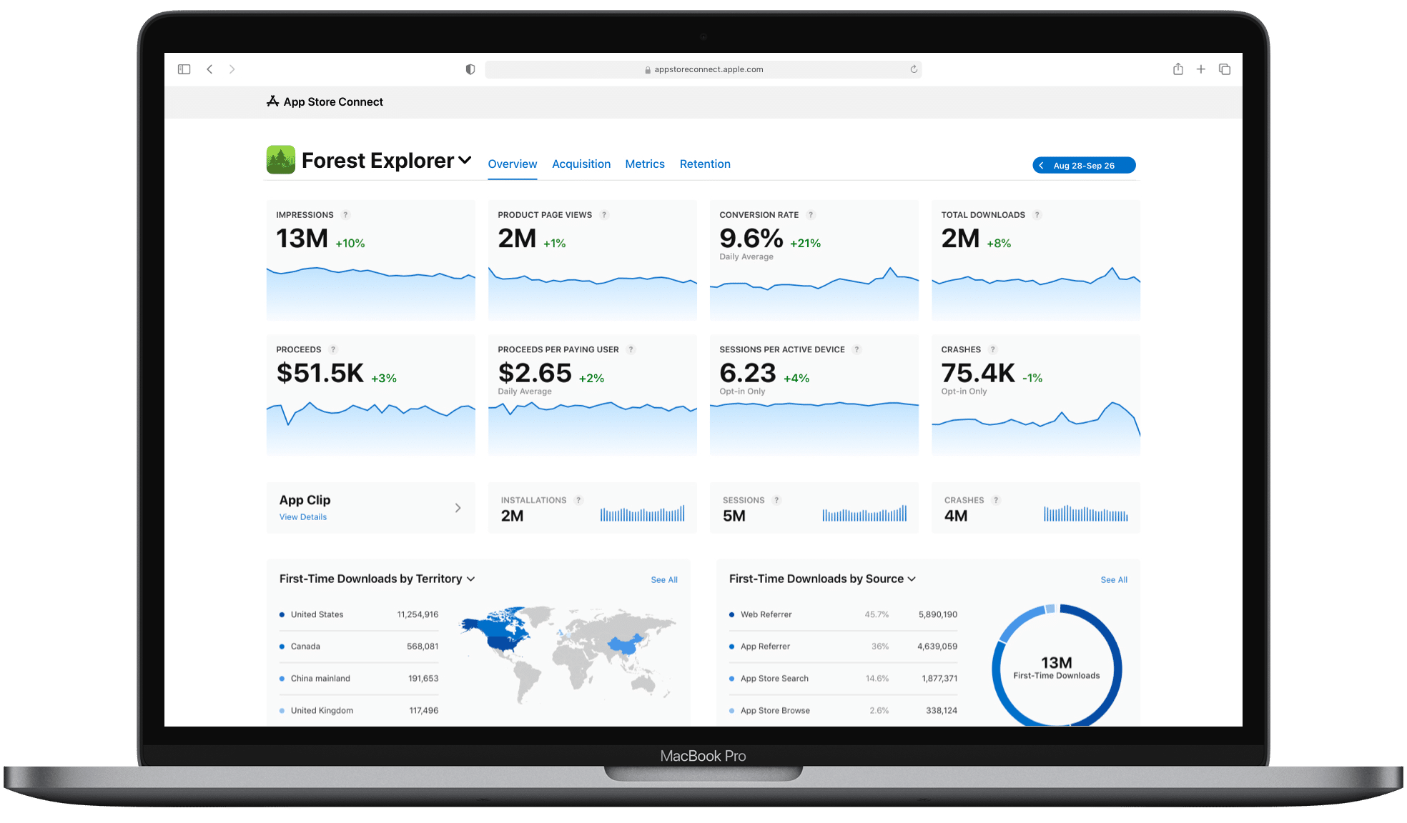The height and width of the screenshot is (823, 1407).
Task: Select the China mainland territory row
Action: click(359, 679)
